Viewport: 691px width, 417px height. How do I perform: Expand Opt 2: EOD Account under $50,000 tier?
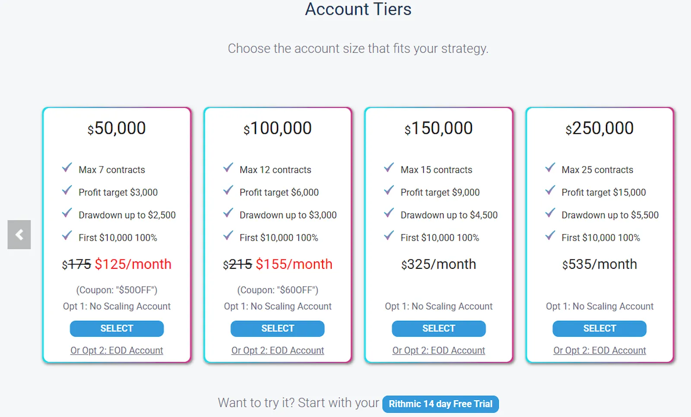pos(117,350)
